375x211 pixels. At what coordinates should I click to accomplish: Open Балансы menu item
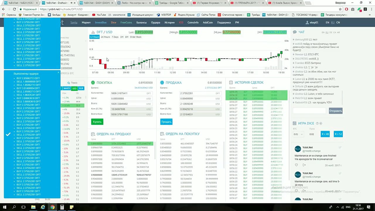pyautogui.click(x=142, y=23)
